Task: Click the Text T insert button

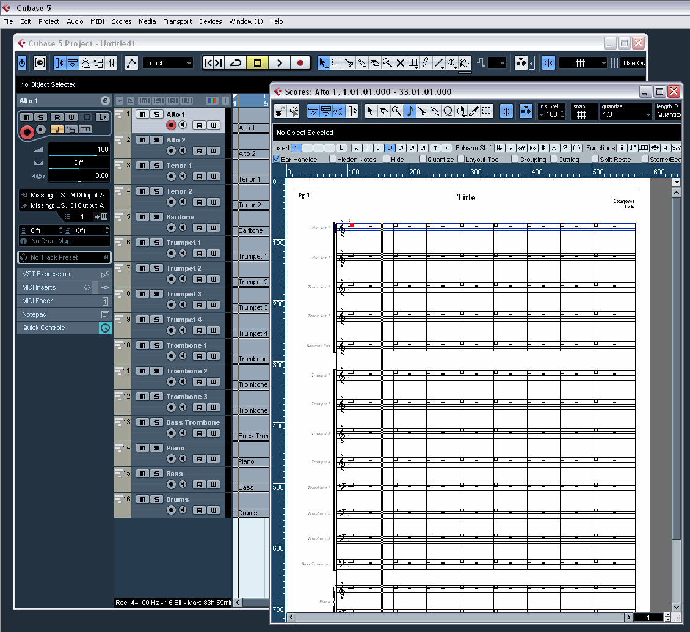Action: point(435,148)
